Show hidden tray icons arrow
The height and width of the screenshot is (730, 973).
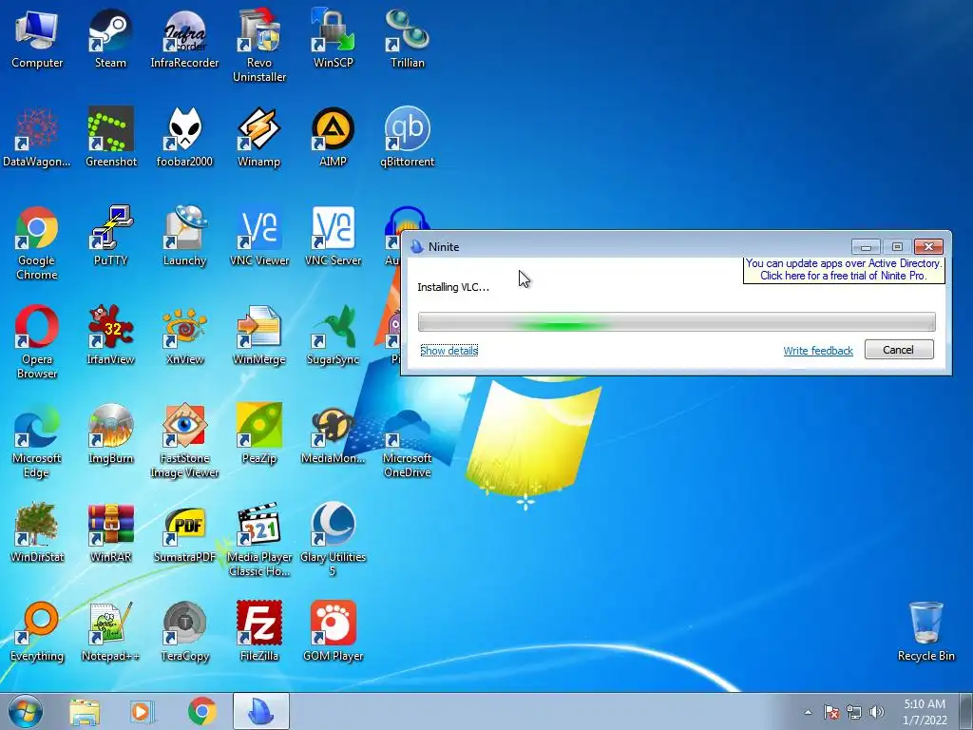[808, 712]
